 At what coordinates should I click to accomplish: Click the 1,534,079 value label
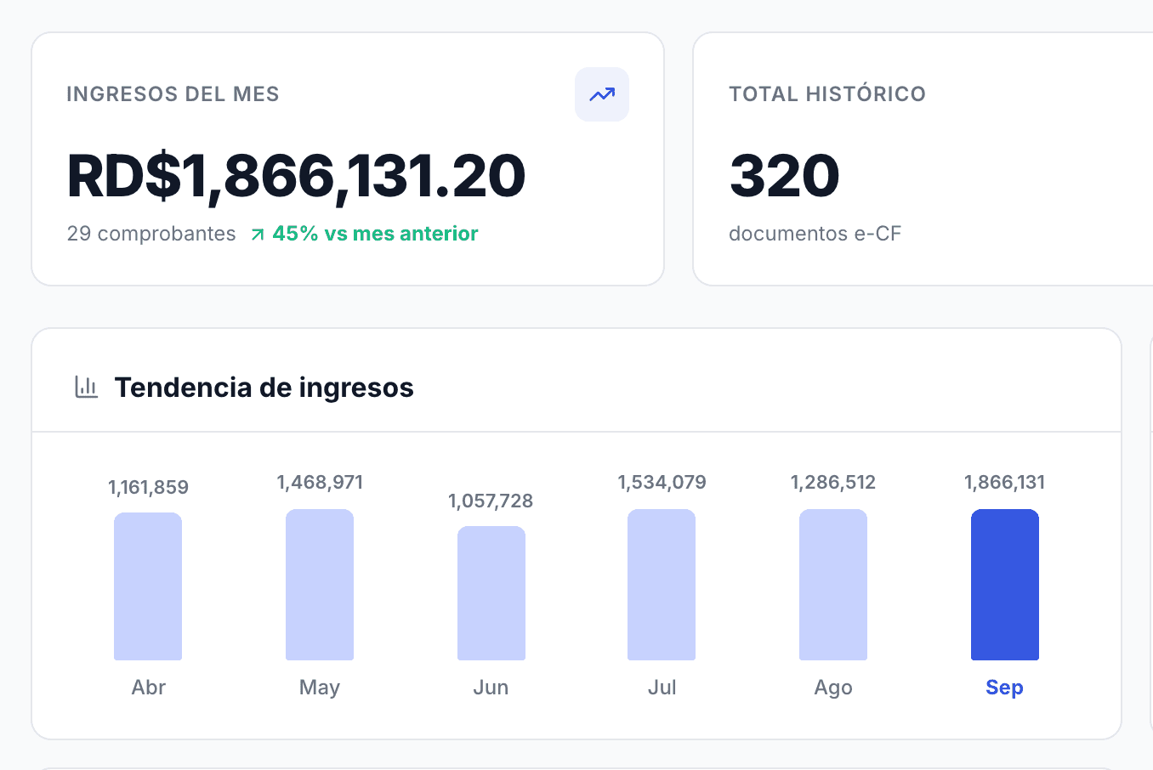(x=662, y=483)
